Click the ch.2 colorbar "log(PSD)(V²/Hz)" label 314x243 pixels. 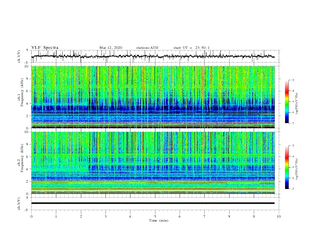click(x=297, y=169)
